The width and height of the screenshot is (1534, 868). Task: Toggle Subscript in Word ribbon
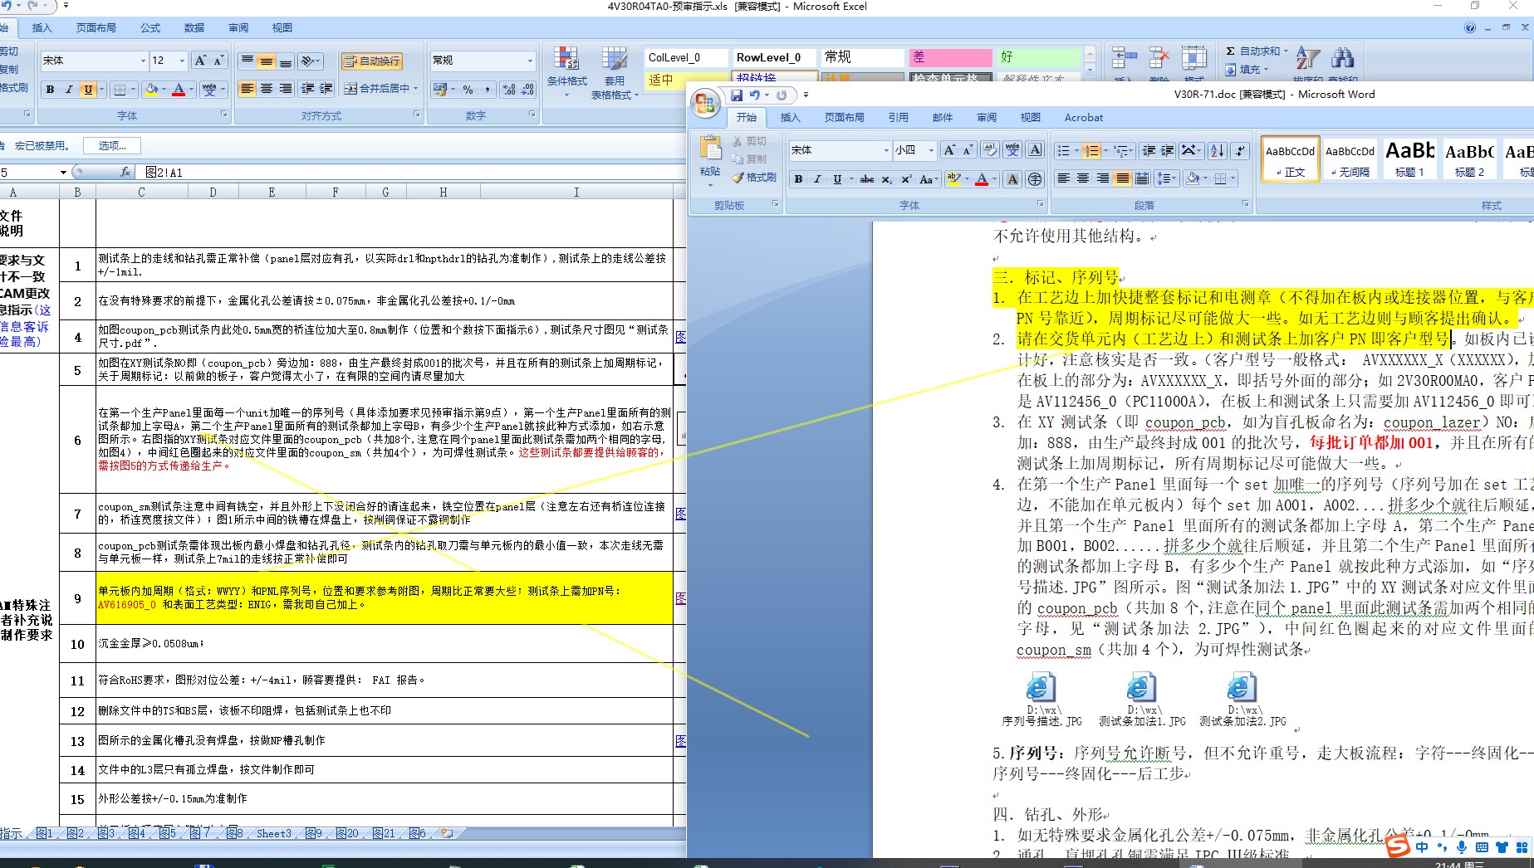(886, 178)
